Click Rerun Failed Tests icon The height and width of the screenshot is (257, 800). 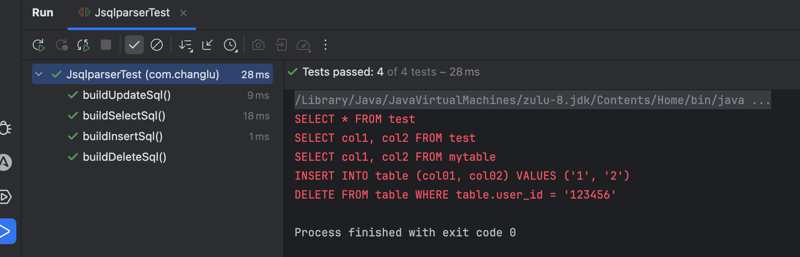pyautogui.click(x=62, y=45)
